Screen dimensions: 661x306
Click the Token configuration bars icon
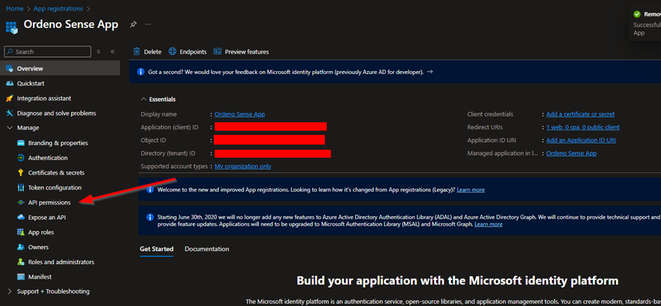coord(20,188)
